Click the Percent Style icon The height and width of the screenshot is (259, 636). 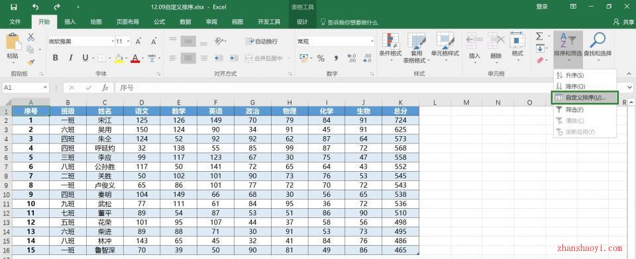[x=321, y=58]
